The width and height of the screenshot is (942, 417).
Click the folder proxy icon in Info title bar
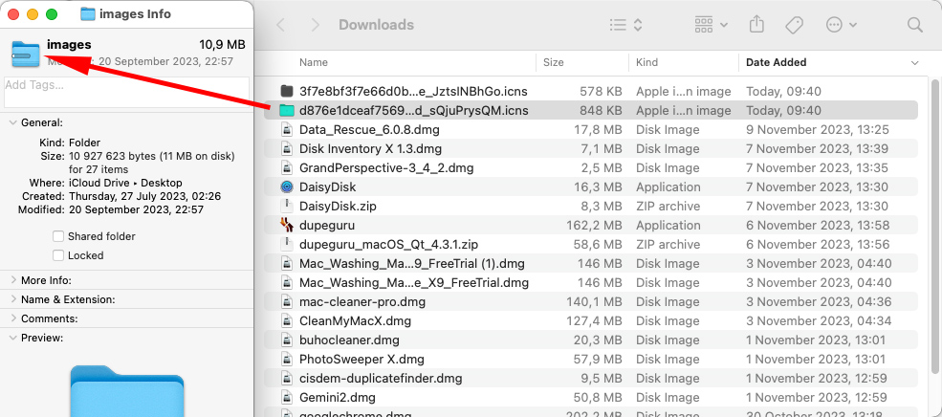pyautogui.click(x=88, y=13)
